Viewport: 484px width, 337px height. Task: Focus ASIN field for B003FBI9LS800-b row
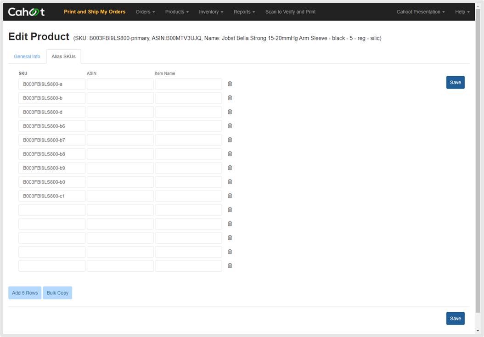pos(120,98)
